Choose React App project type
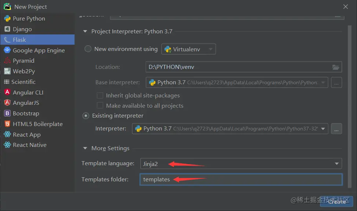 pos(37,134)
